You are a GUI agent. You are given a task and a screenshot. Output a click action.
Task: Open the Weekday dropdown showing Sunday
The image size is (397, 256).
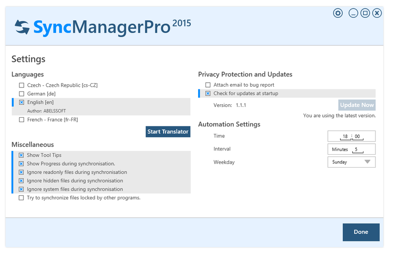coord(352,162)
